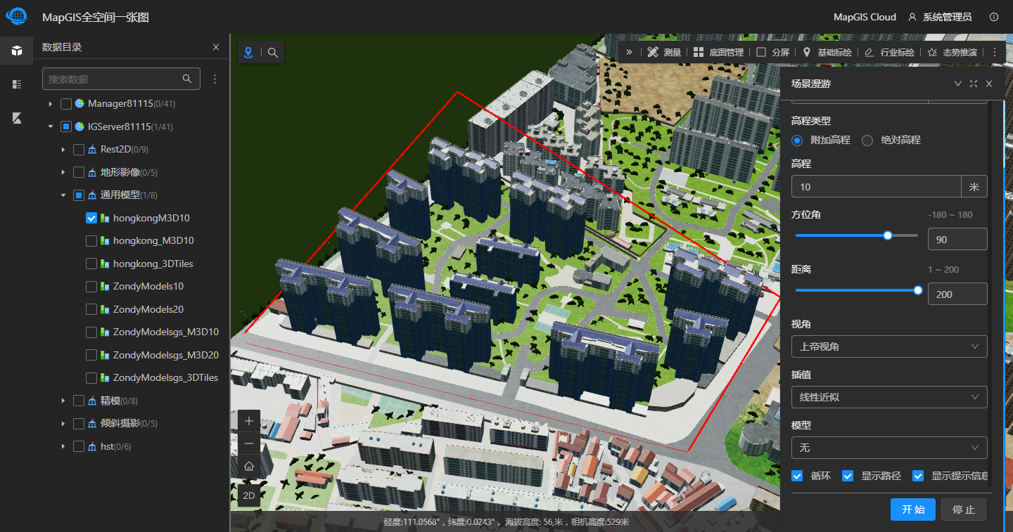Screen dimensions: 1013x532
Task: Open 行业标绘 industry plotting tool
Action: click(889, 52)
